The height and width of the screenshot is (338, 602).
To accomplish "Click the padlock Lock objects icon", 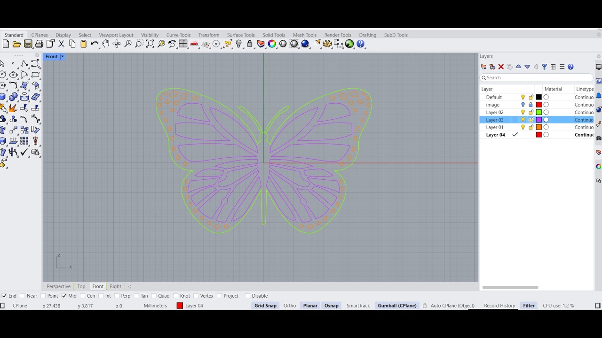I will point(250,44).
